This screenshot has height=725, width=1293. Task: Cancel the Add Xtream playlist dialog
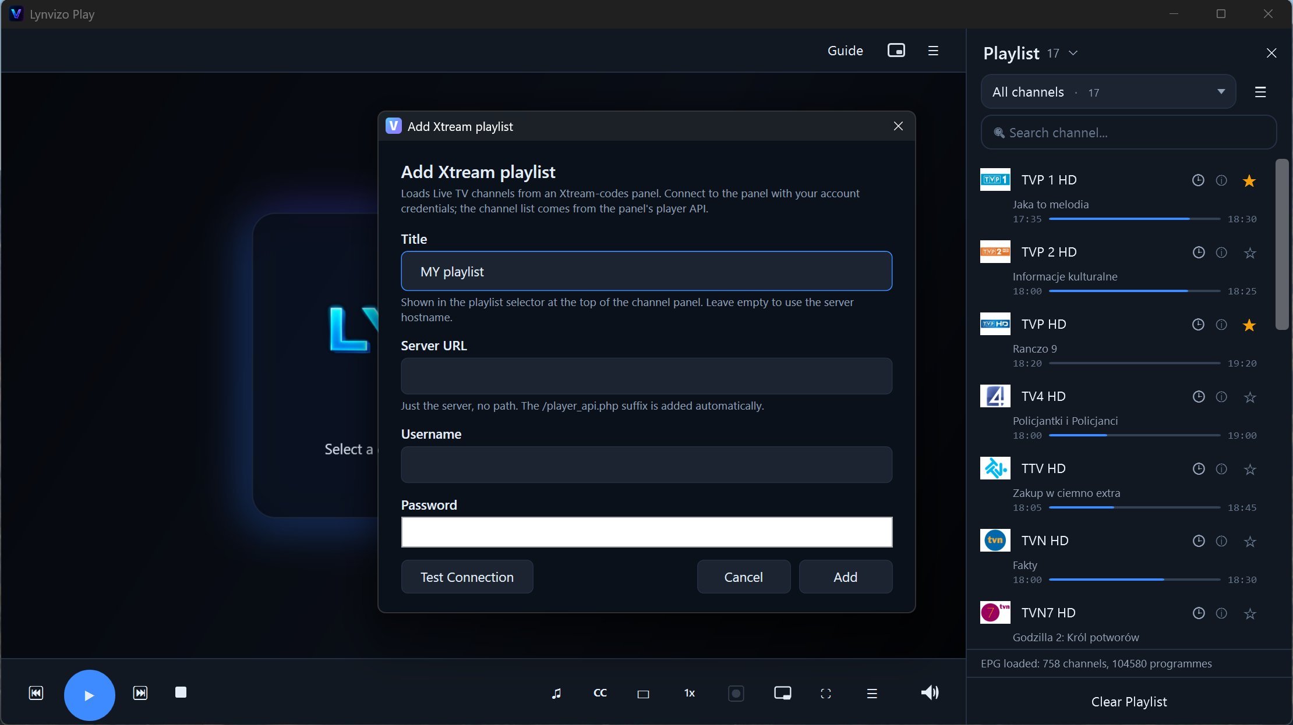coord(743,577)
